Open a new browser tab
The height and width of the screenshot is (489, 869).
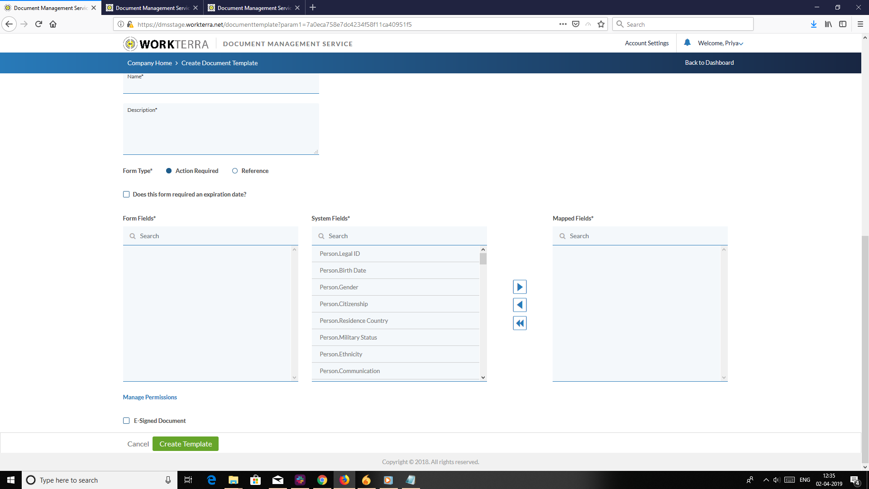click(x=313, y=7)
